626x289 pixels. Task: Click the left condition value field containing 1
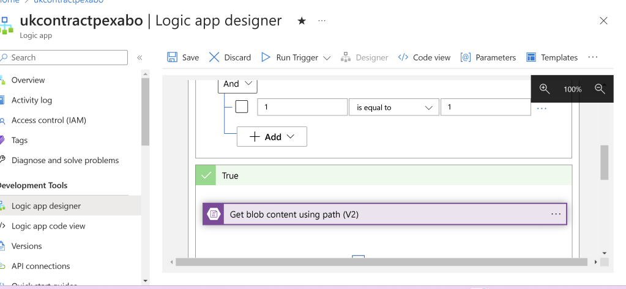pos(302,107)
